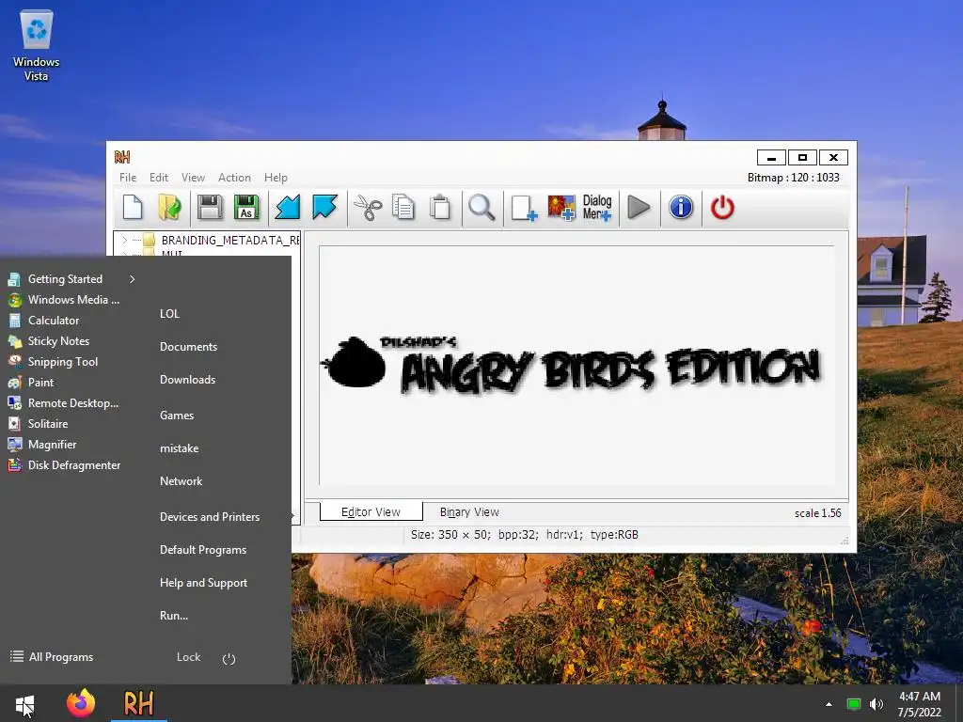Open Devices and Printers

click(210, 517)
